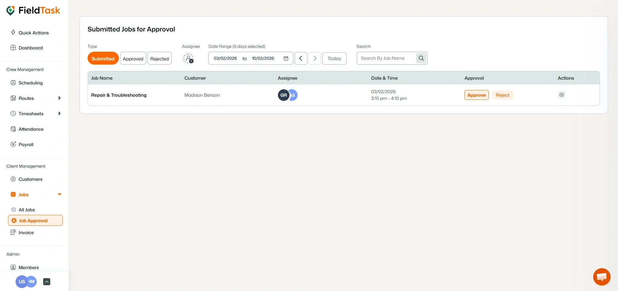This screenshot has width=618, height=291.
Task: Click the GR assignee avatar
Action: (x=283, y=95)
